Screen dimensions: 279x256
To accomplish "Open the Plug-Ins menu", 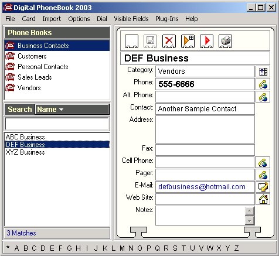I will click(167, 19).
